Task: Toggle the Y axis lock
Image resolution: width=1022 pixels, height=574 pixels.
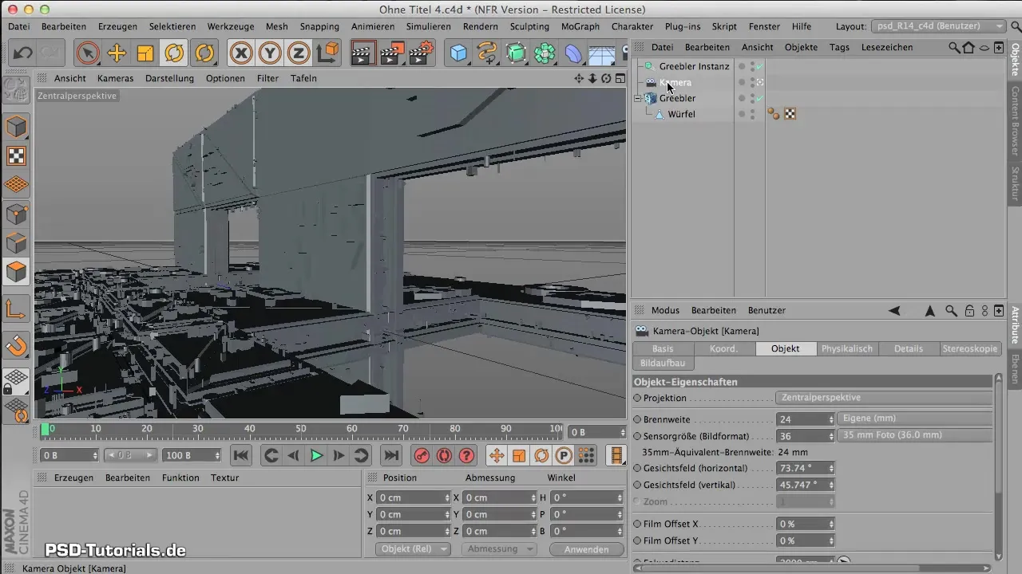Action: point(270,53)
